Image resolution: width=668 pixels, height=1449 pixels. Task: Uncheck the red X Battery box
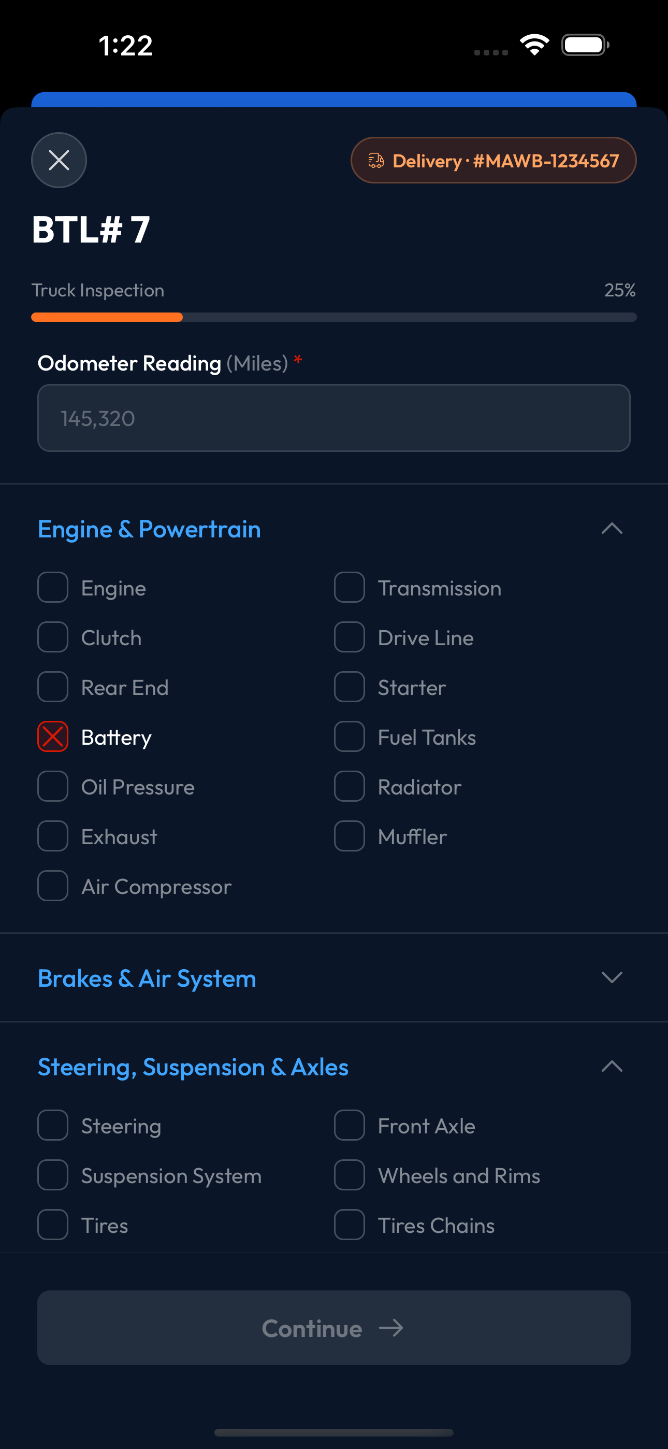53,737
